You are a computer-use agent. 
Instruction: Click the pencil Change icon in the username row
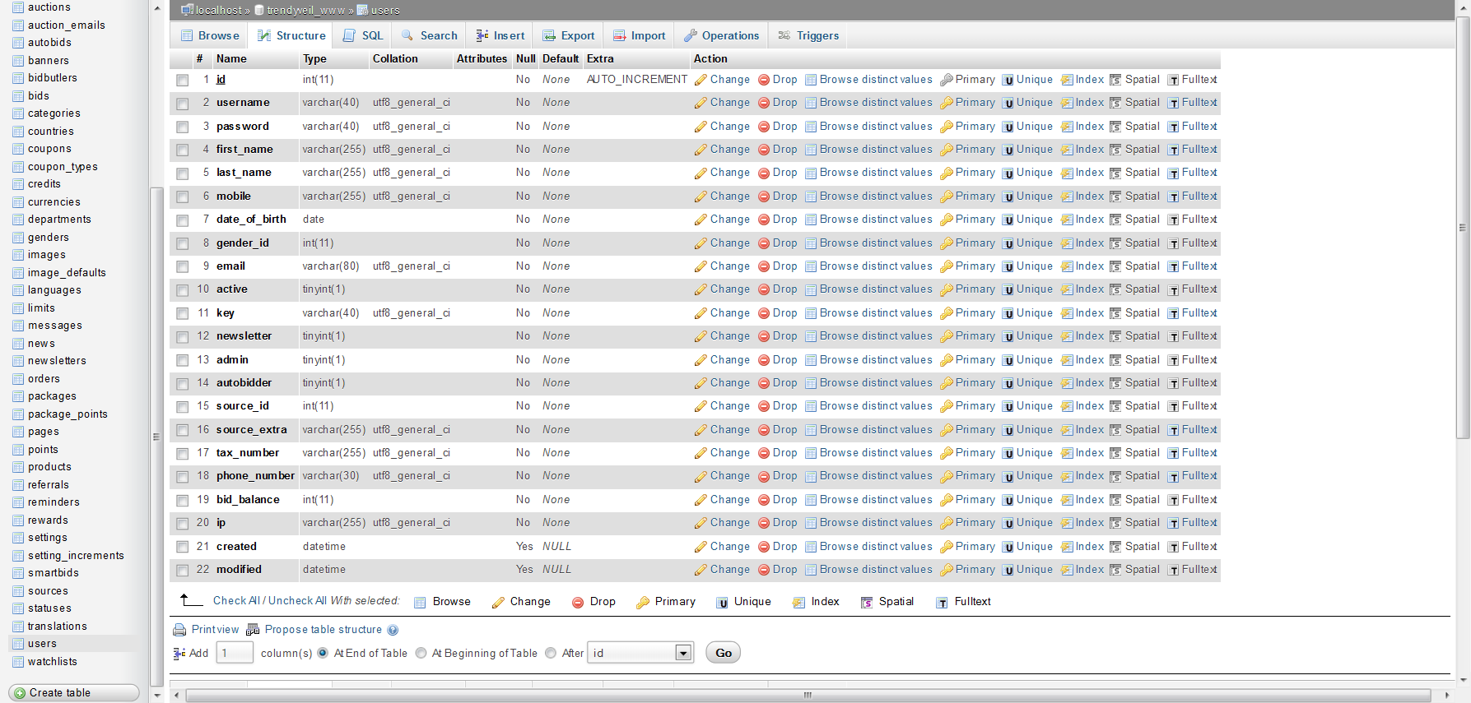coord(701,104)
